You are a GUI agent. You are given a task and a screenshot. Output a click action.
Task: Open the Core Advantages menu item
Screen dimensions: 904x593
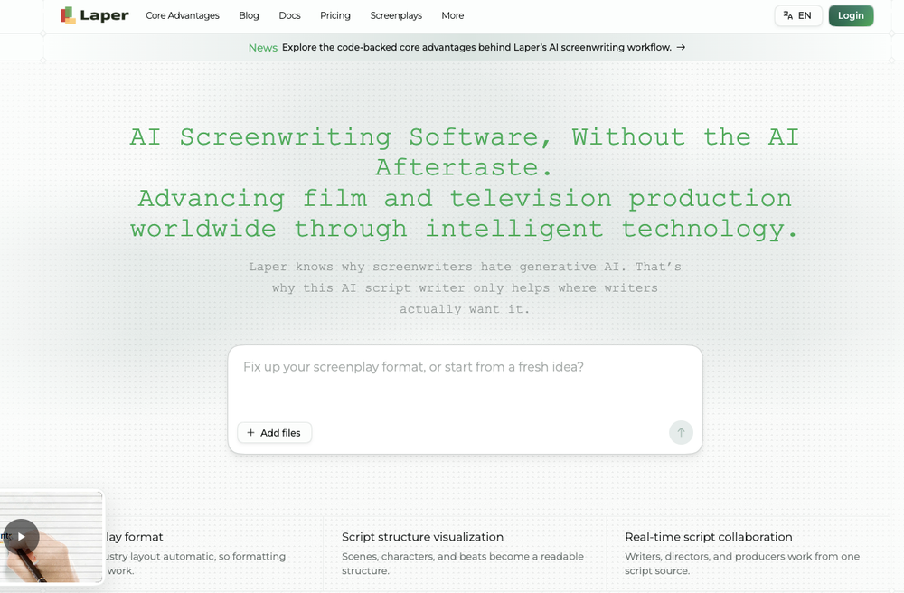pos(183,15)
